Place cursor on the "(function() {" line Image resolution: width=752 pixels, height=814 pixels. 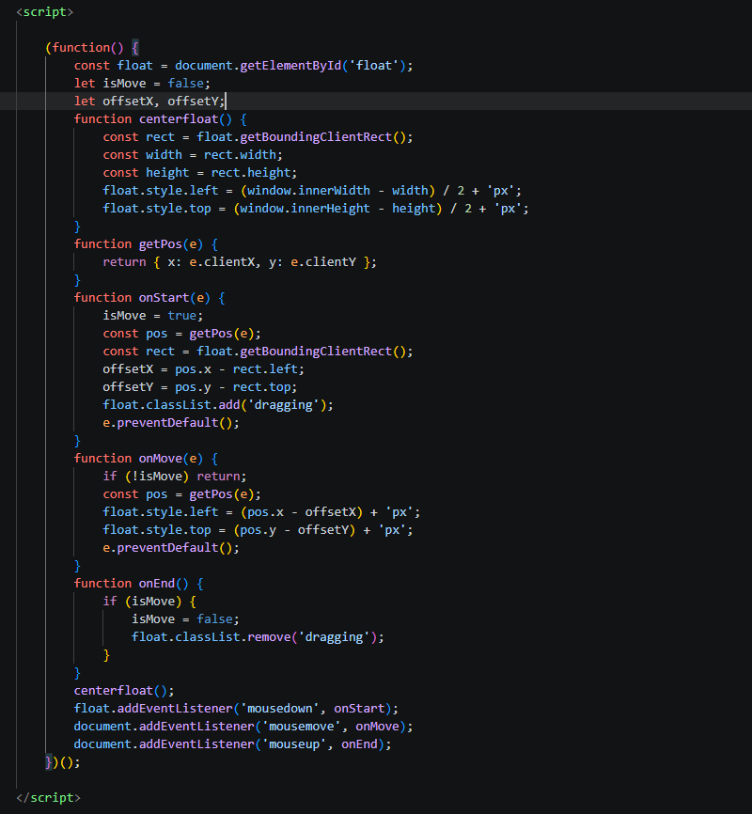(92, 48)
